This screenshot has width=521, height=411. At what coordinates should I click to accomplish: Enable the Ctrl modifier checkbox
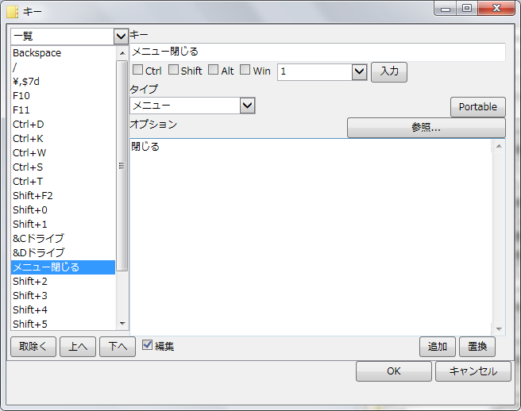[x=137, y=70]
